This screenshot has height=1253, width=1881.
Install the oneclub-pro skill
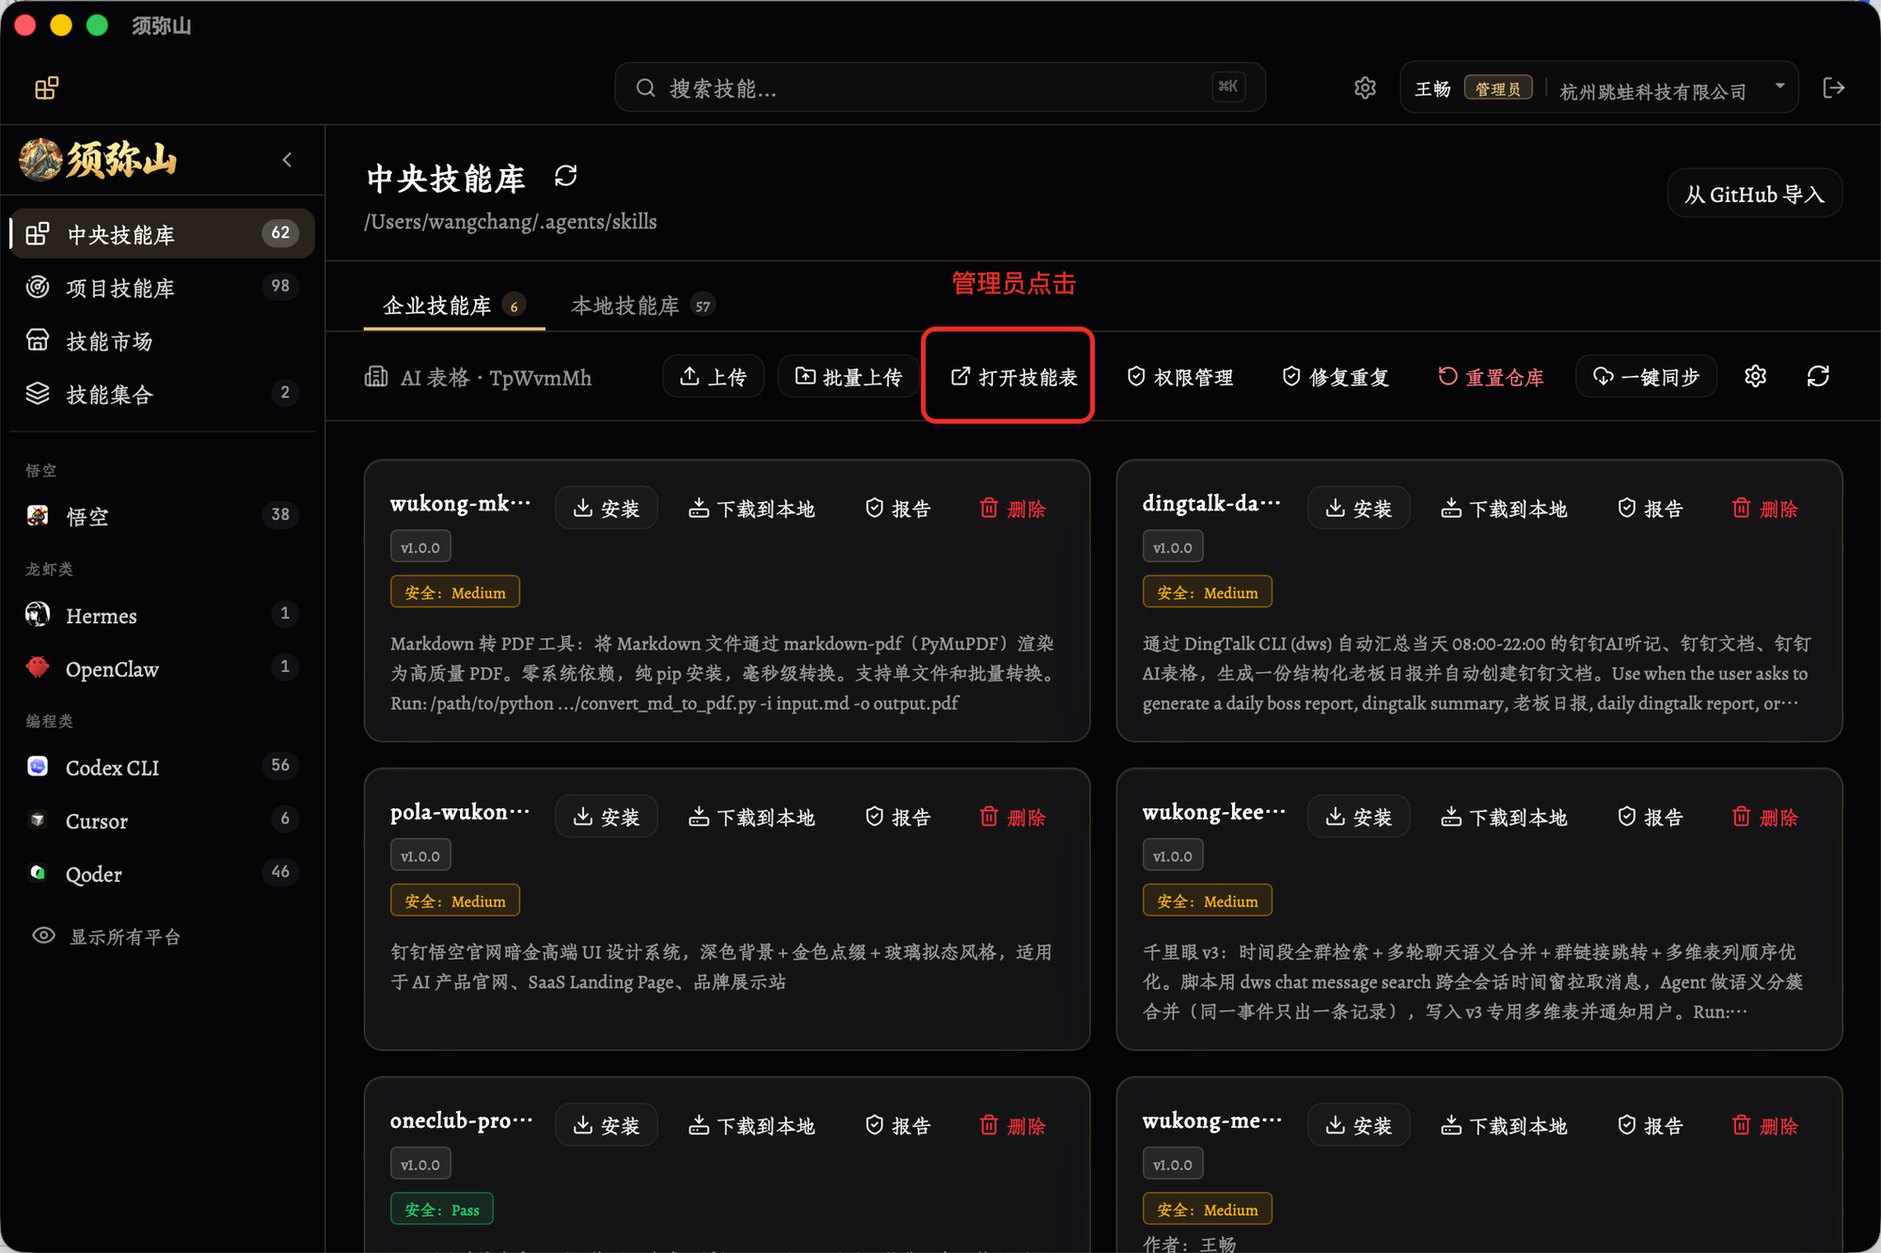click(x=606, y=1125)
